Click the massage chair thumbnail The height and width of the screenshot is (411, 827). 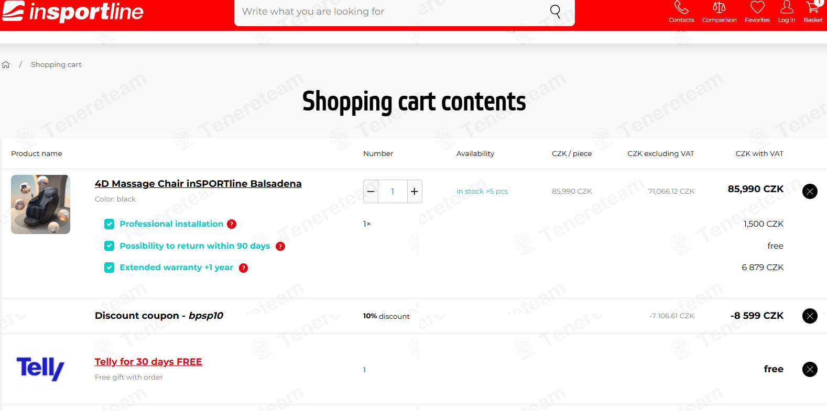coord(40,204)
